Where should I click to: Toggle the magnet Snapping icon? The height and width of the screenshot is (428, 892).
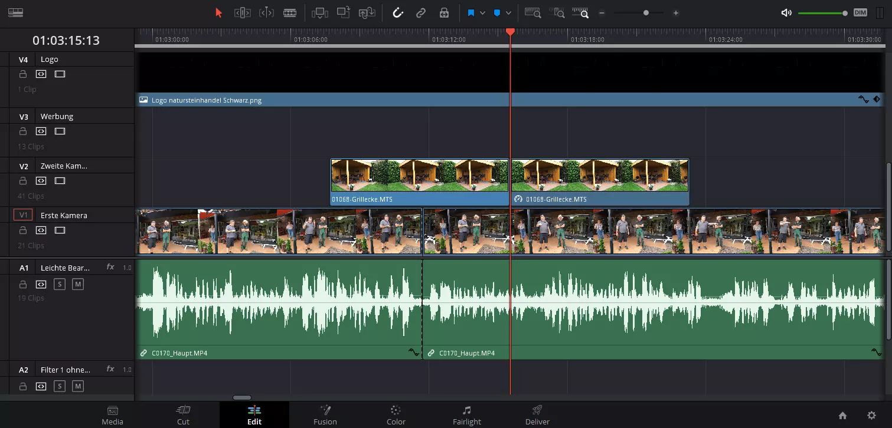(x=398, y=12)
